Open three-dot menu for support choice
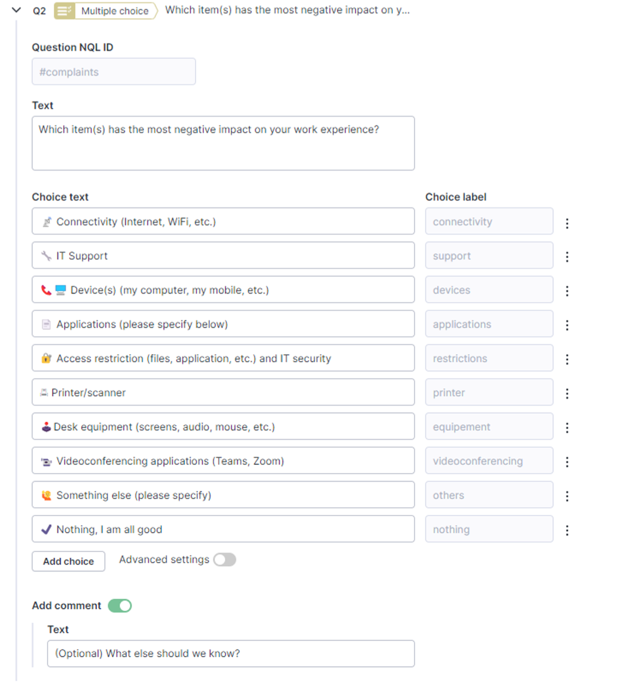 (567, 257)
